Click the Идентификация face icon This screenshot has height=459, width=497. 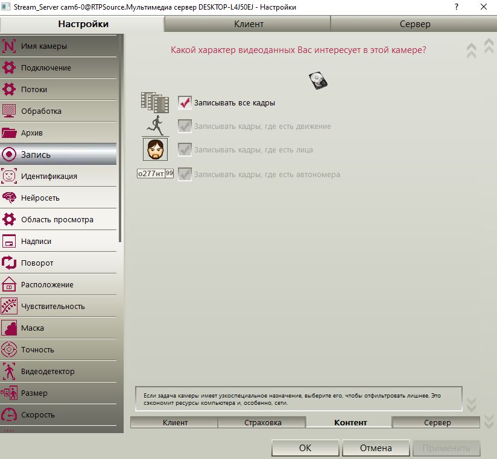[9, 176]
